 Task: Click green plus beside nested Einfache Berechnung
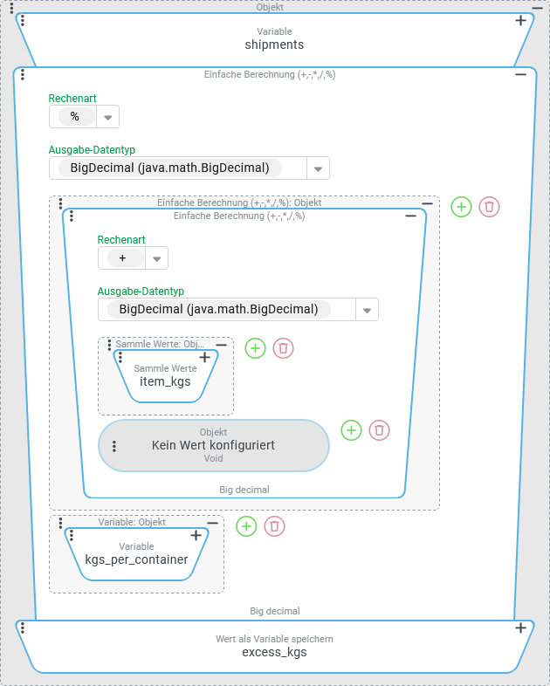tap(462, 207)
